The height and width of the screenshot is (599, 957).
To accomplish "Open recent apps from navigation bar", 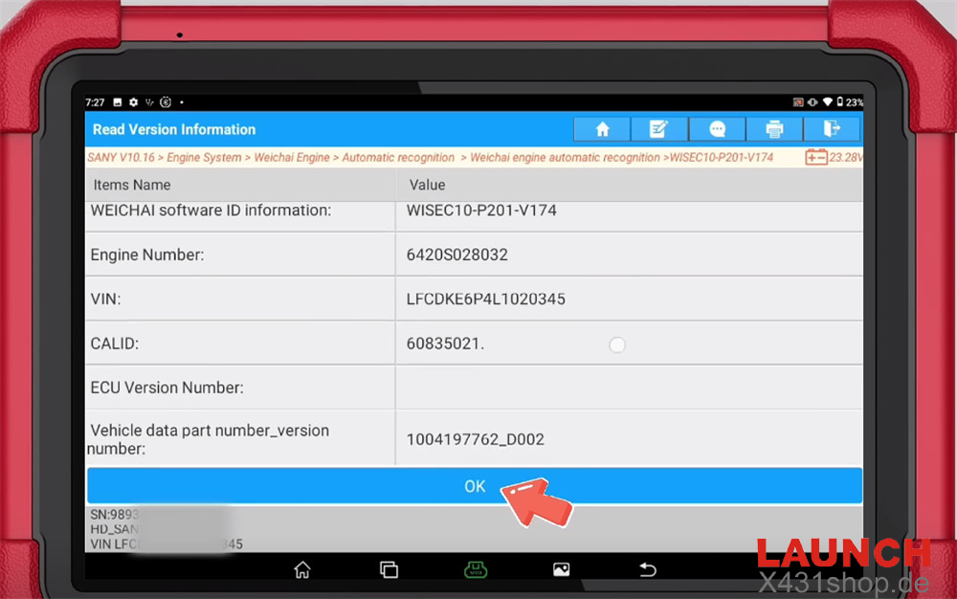I will tap(389, 569).
